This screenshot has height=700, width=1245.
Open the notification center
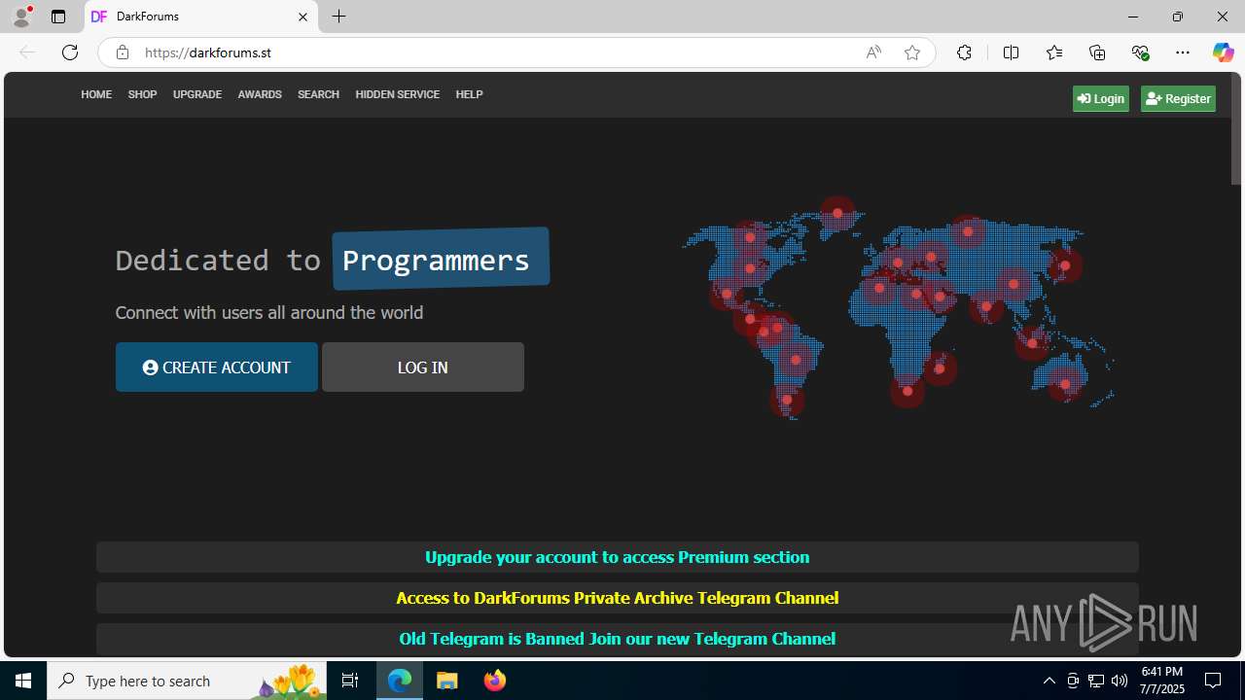click(1213, 681)
